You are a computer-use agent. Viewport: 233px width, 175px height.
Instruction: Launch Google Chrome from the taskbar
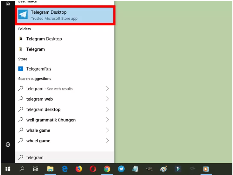(x=107, y=169)
